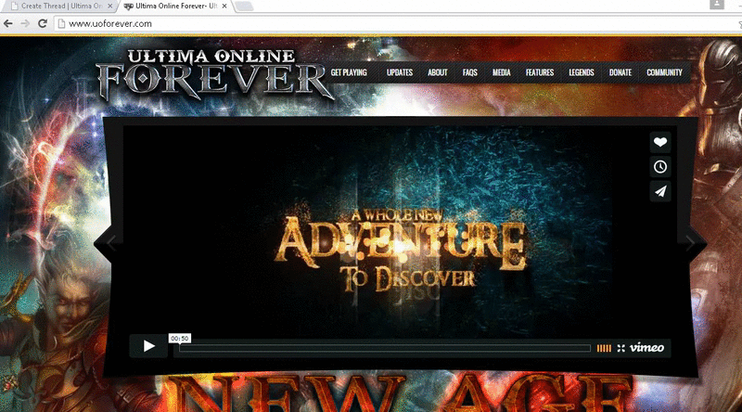Open the Media menu item

click(x=501, y=72)
